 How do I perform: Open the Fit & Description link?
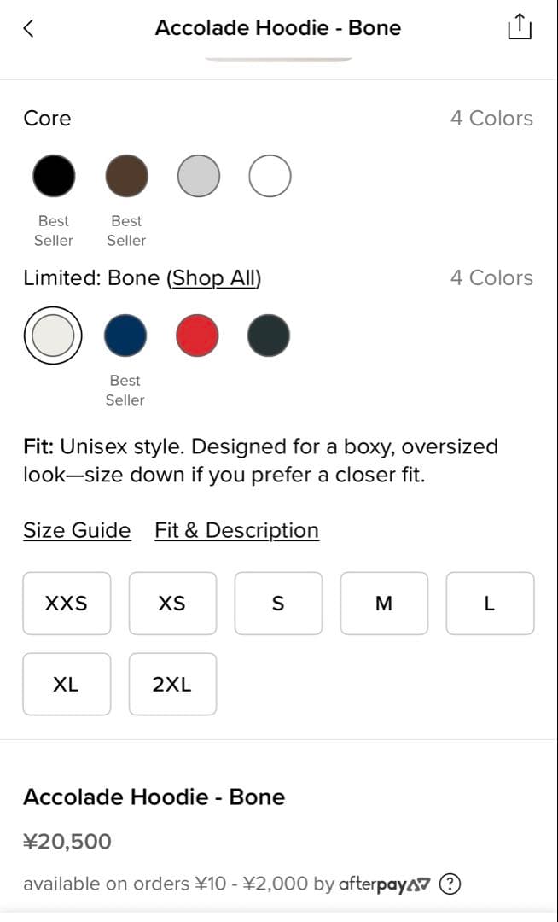(236, 530)
